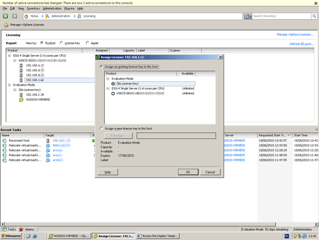
Task: Click the Available column header in dialog
Action: pyautogui.click(x=186, y=73)
